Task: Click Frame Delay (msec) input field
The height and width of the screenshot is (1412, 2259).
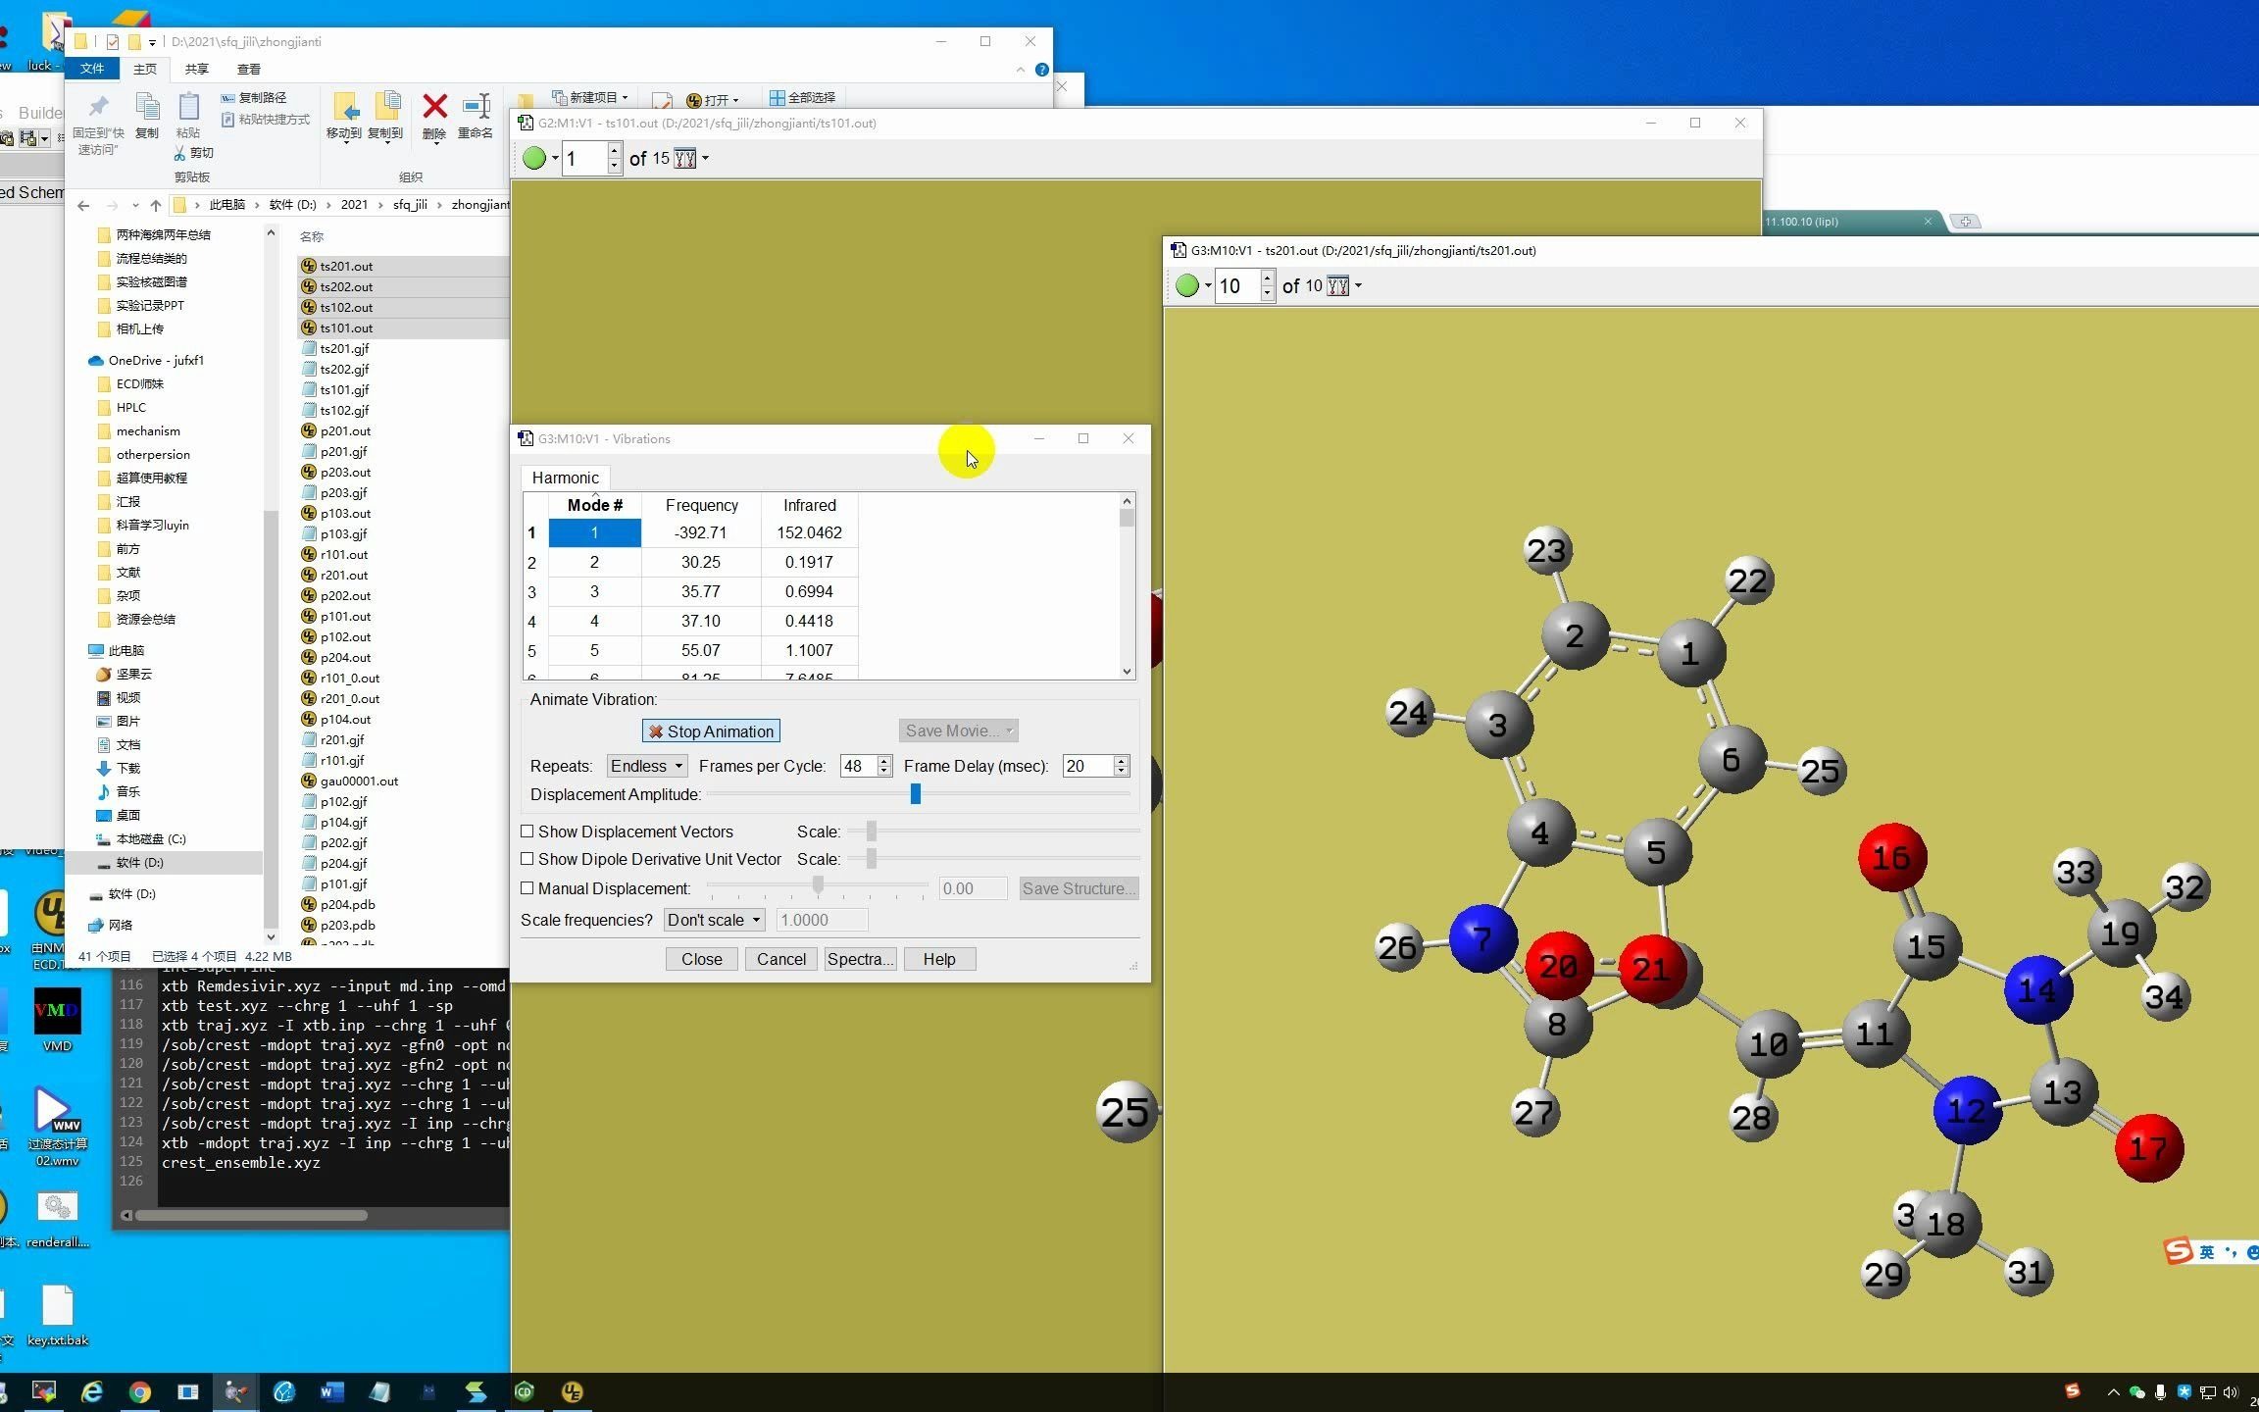Action: [x=1088, y=766]
